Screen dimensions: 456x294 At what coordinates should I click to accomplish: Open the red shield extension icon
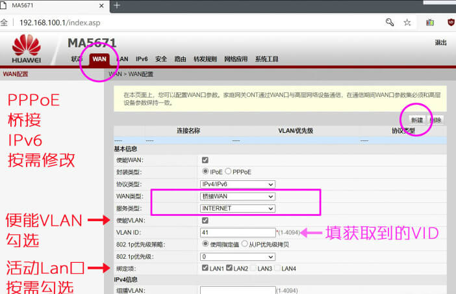pyautogui.click(x=451, y=22)
